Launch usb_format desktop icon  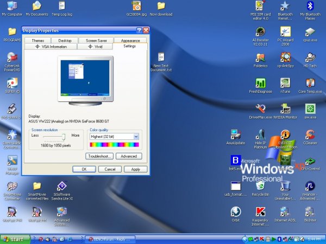tap(236, 189)
